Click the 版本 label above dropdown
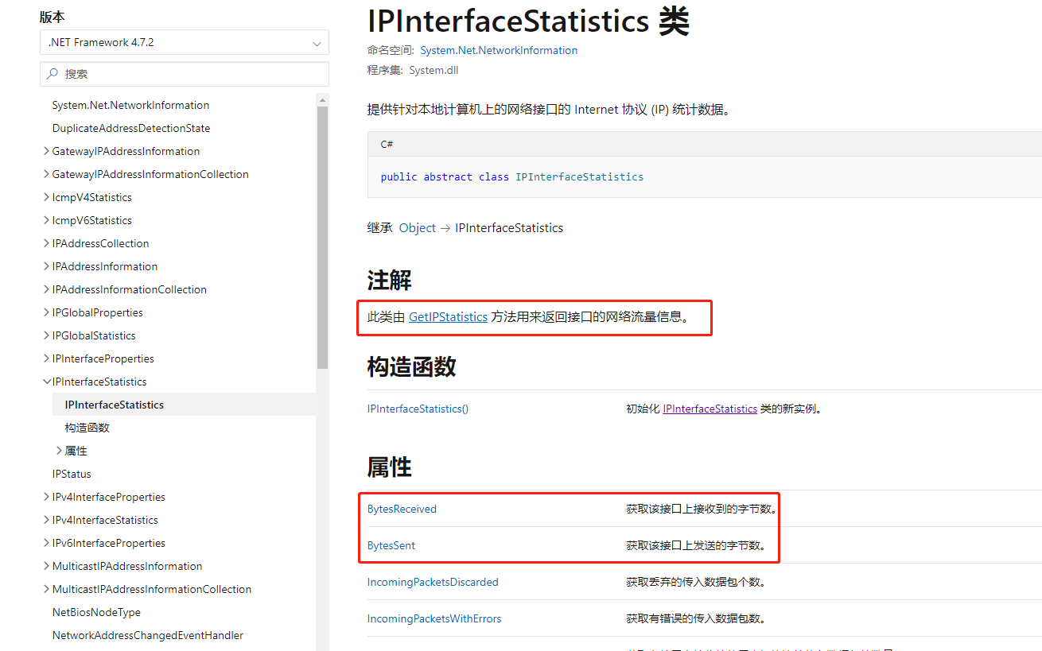Screen dimensions: 1042x651 [x=52, y=17]
